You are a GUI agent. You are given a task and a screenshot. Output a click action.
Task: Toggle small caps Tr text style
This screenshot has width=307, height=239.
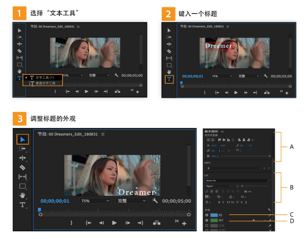pyautogui.click(x=233, y=202)
